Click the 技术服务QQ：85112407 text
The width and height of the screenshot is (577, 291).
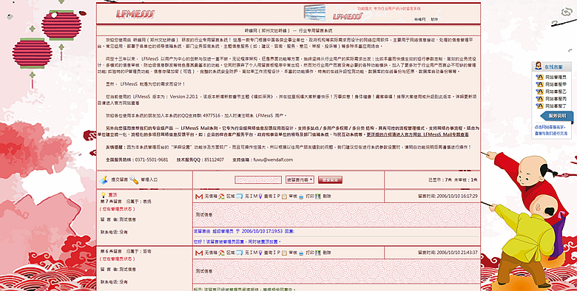pos(200,160)
